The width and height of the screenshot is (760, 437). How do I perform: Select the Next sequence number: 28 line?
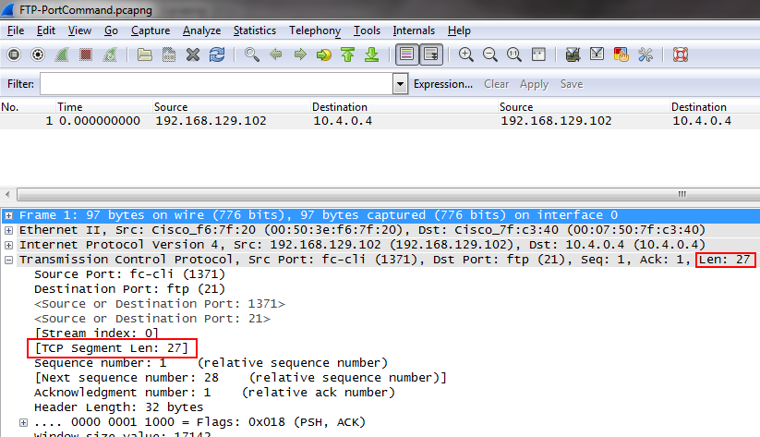(240, 378)
